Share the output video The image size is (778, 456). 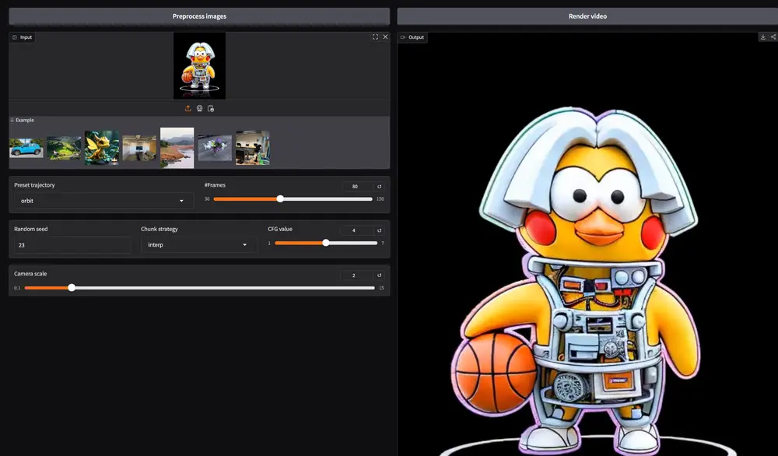click(x=773, y=37)
